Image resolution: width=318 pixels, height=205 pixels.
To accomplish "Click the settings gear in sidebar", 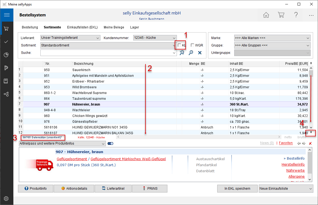I will [x=7, y=198].
